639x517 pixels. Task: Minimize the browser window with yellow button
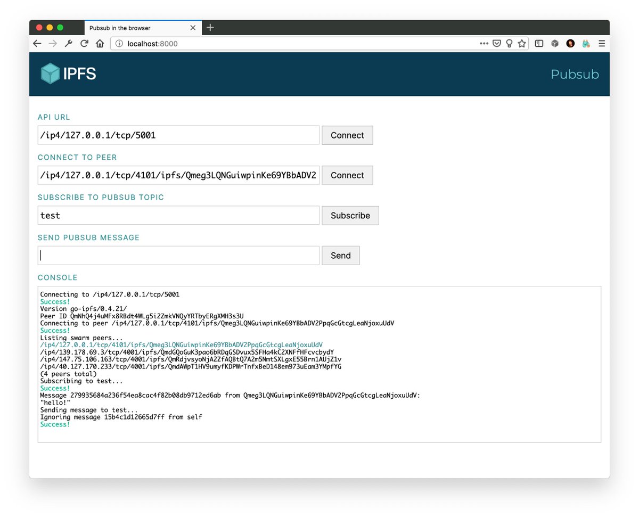tap(50, 27)
